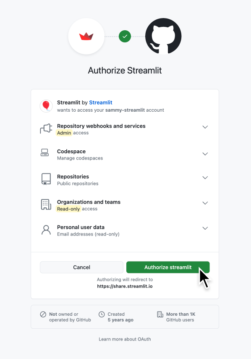251x359 pixels.
Task: Click the red Streamlit balloon avatar
Action: (x=46, y=106)
